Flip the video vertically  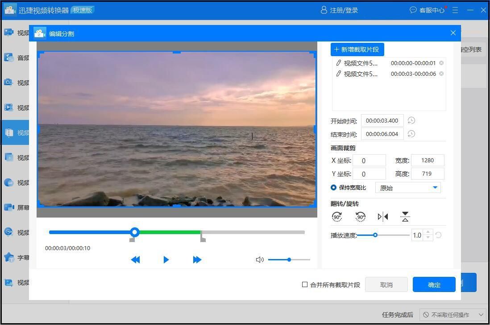click(405, 217)
